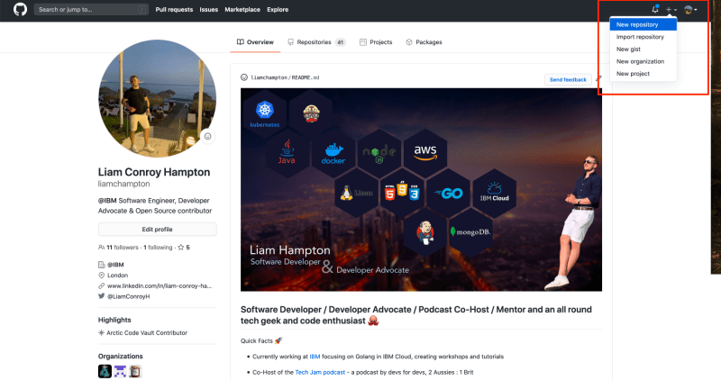Screen dimensions: 721x380
Task: Open the plus create-new dropdown
Action: (671, 10)
